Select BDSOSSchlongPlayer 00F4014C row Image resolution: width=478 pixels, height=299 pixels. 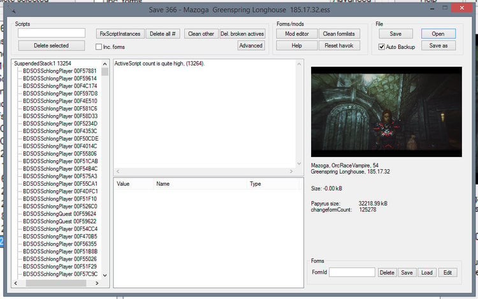pyautogui.click(x=60, y=146)
